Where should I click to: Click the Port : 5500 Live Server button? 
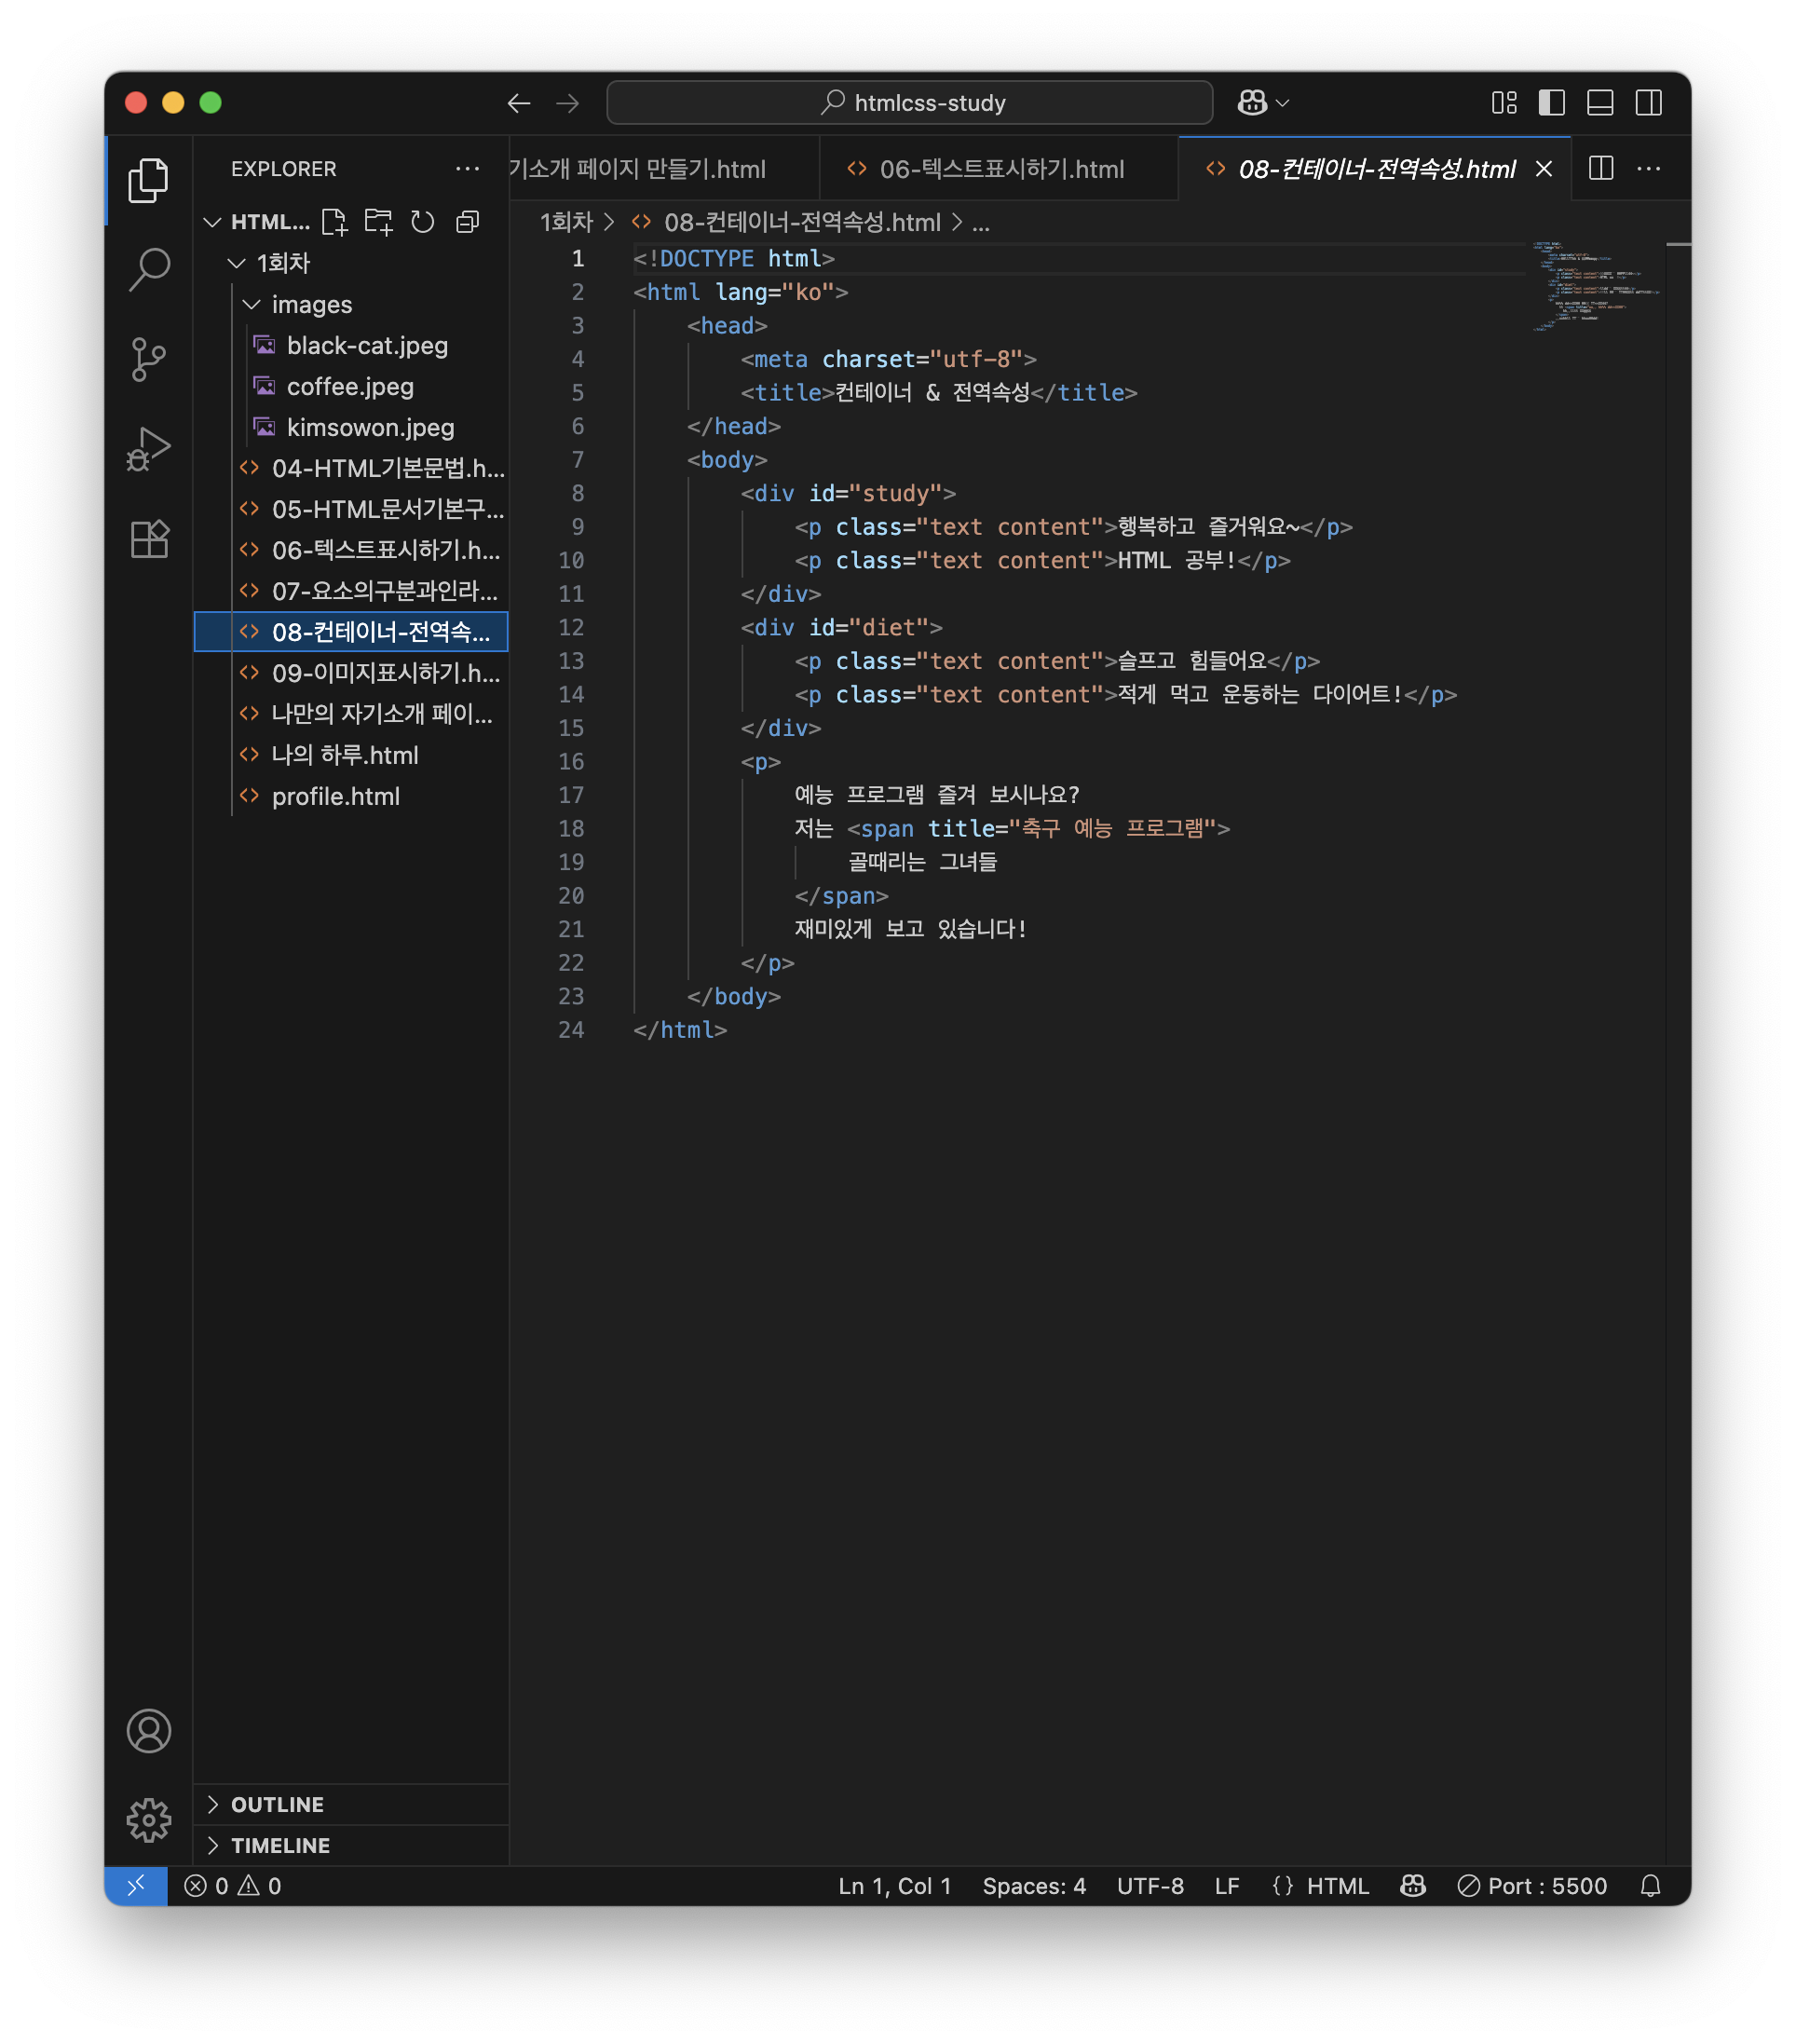(1533, 1886)
